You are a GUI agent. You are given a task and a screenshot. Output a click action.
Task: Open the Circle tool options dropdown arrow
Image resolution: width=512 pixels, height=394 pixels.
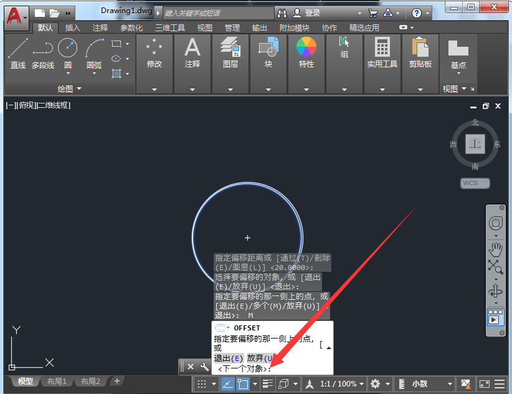point(68,74)
